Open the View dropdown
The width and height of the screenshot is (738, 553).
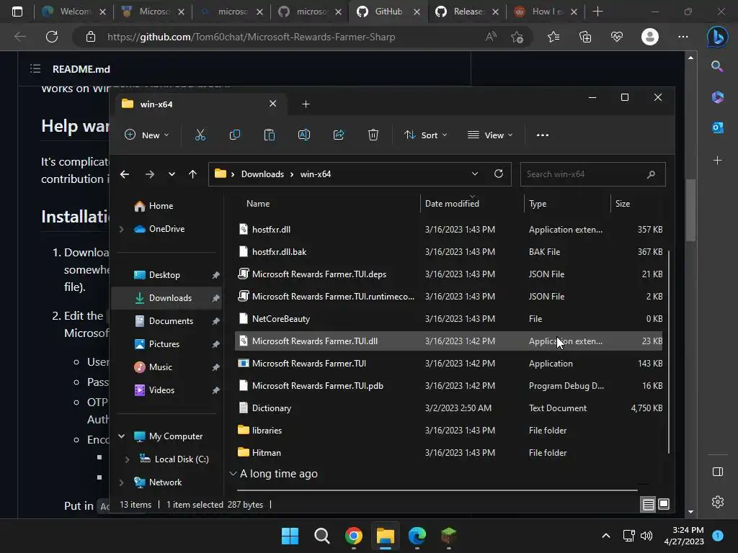[490, 135]
